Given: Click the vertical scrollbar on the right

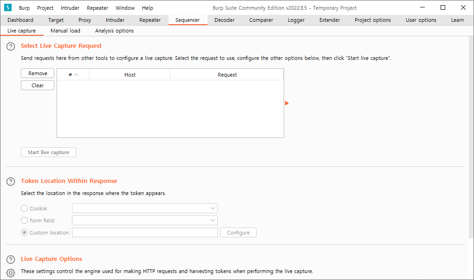Looking at the screenshot, I should pos(471,137).
